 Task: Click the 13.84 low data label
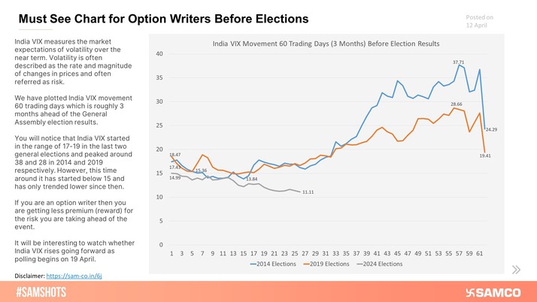(x=252, y=180)
